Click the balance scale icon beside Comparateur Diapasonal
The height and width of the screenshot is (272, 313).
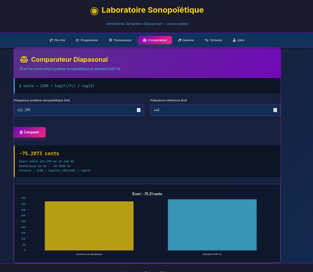coord(24,59)
